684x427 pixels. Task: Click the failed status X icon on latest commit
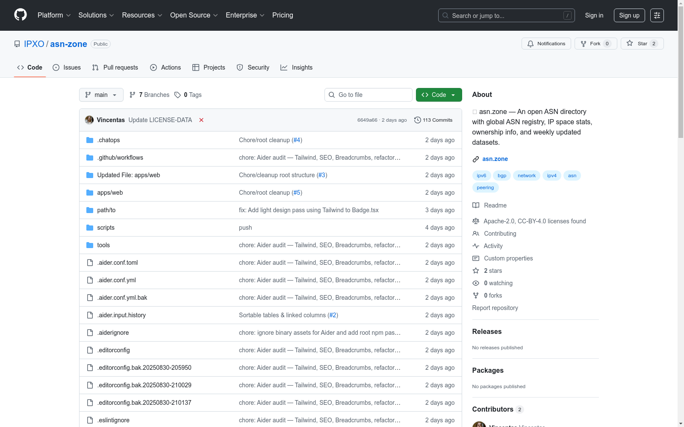pos(201,120)
